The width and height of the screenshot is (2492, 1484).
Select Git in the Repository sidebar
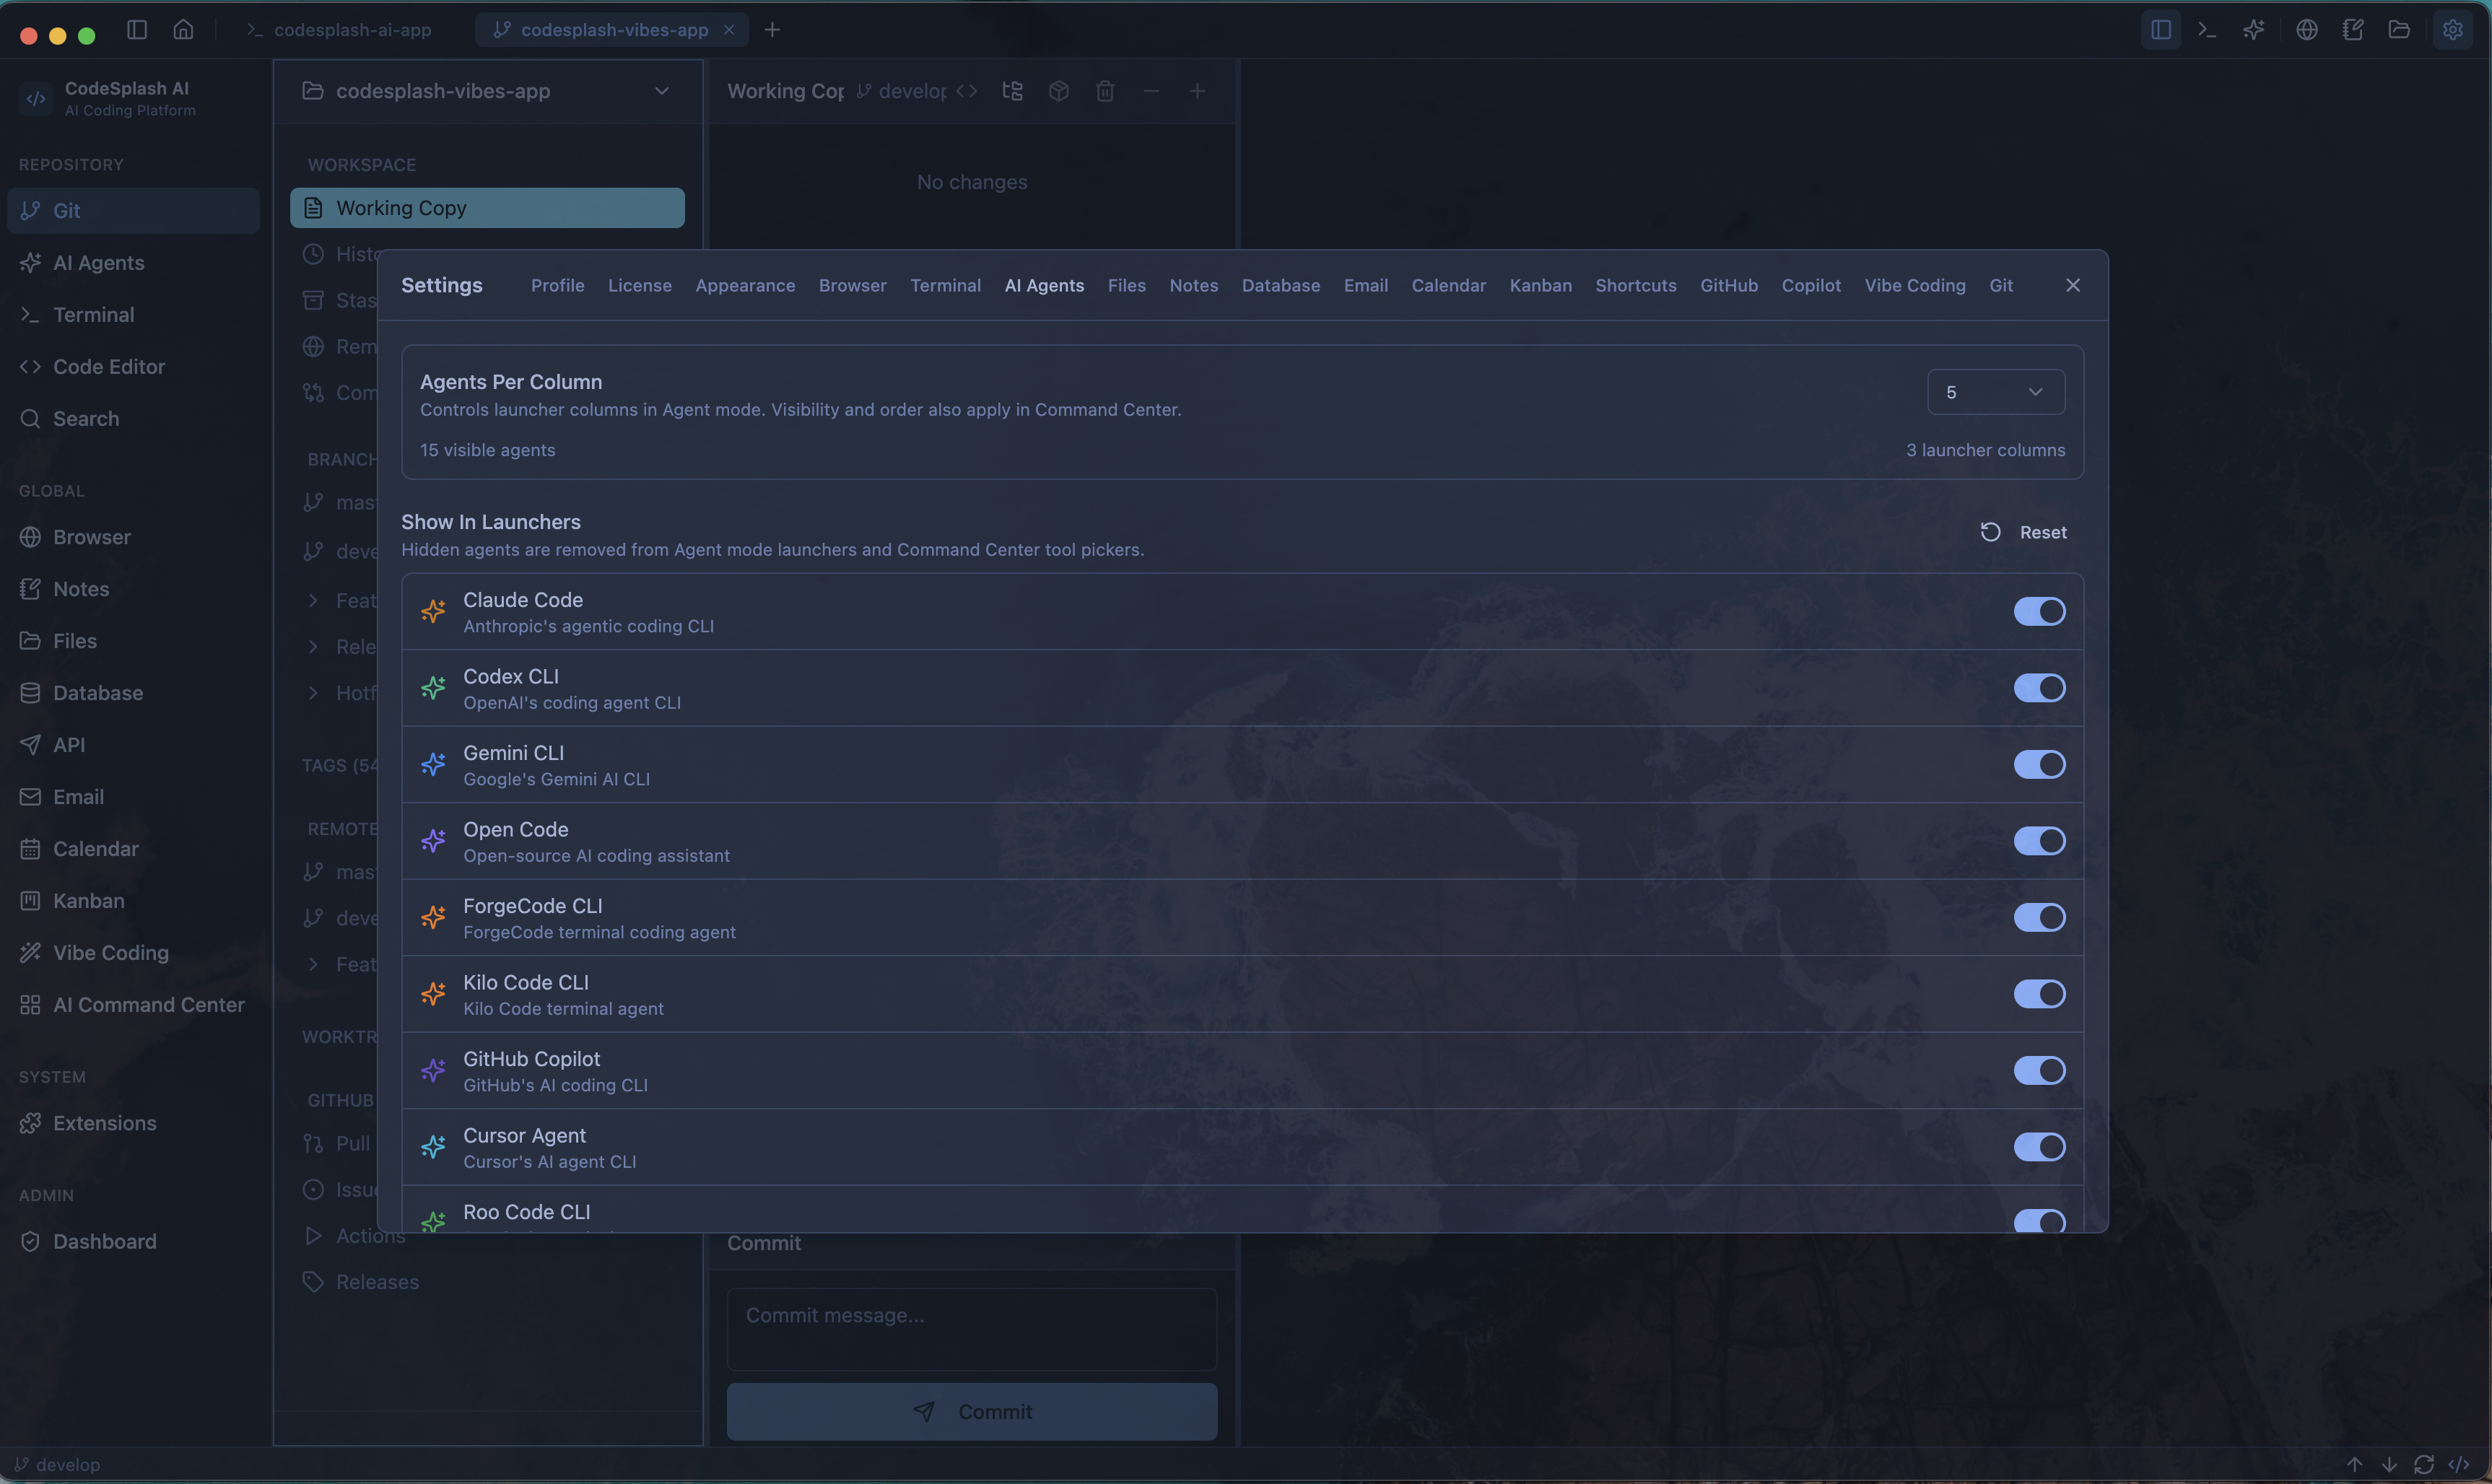[132, 210]
